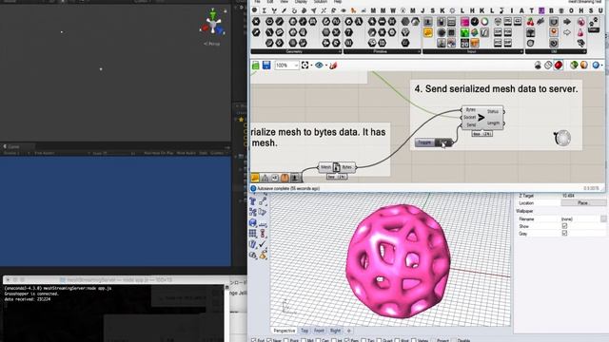This screenshot has width=609, height=342.
Task: Open the Display 1 dropdown in the Game view
Action: (16, 153)
